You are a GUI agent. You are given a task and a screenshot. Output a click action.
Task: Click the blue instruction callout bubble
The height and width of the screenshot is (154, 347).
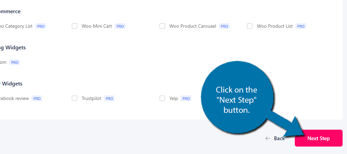(237, 98)
